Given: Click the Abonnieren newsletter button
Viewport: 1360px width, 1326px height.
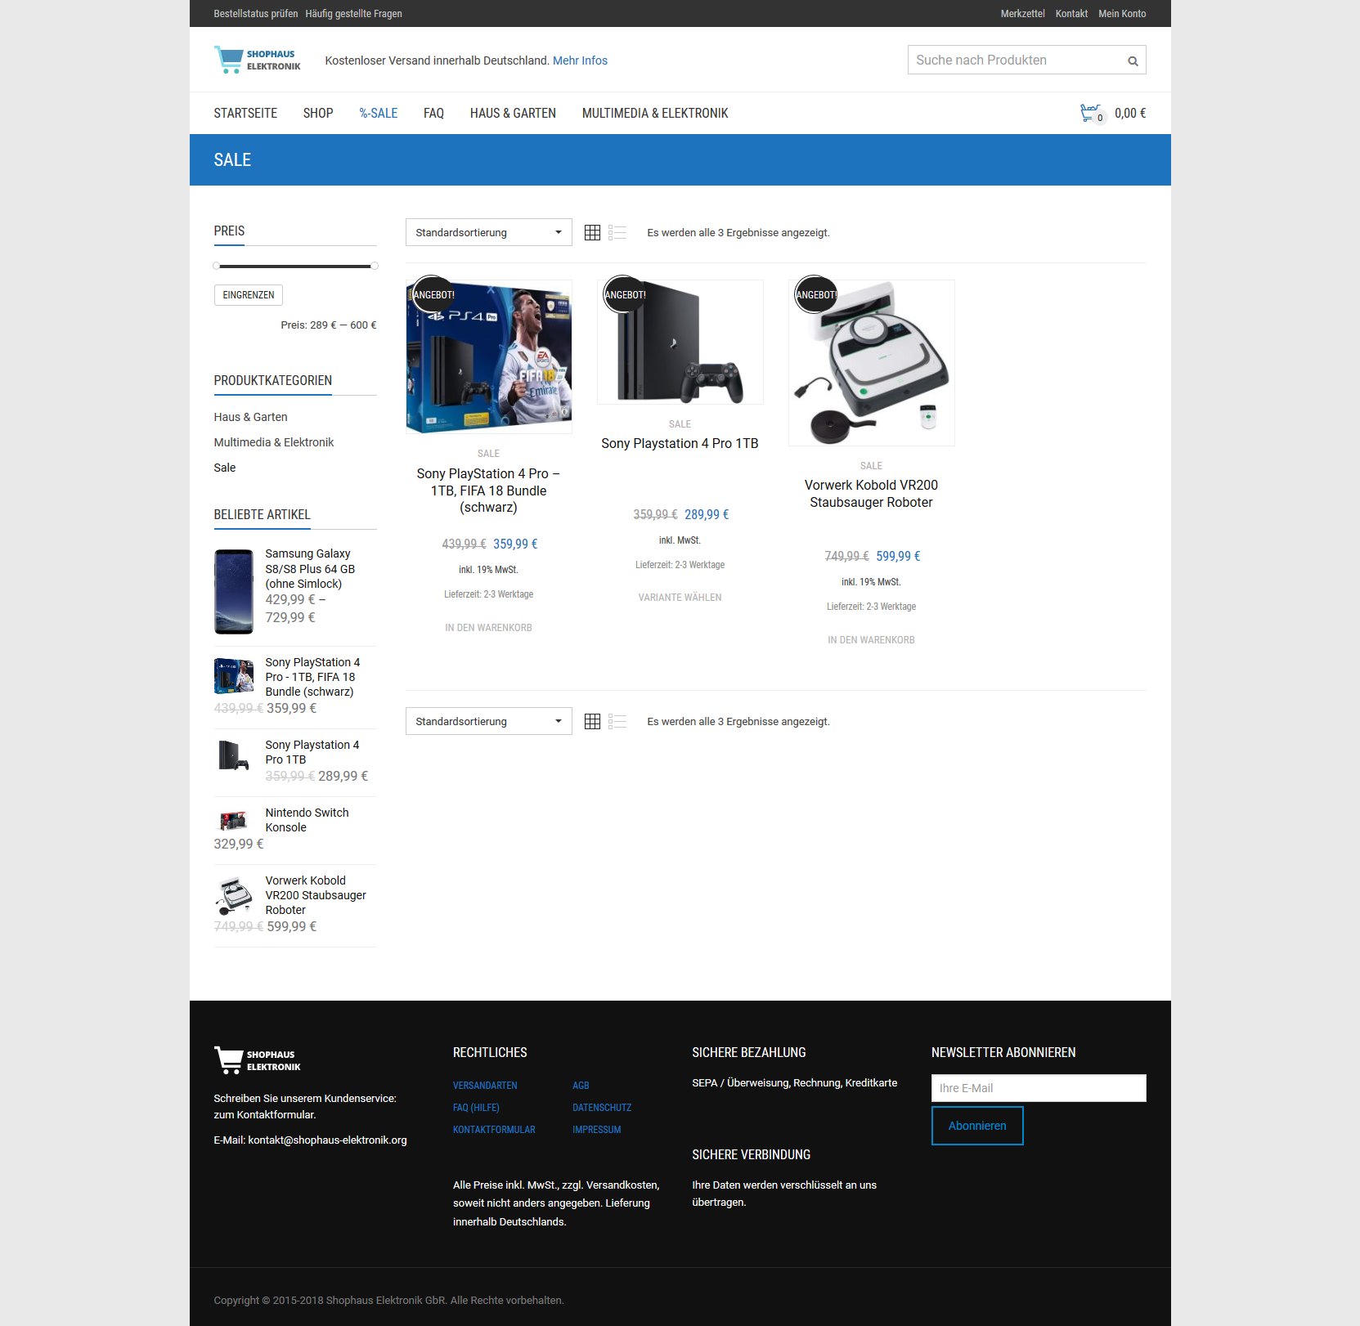Looking at the screenshot, I should [x=977, y=1126].
